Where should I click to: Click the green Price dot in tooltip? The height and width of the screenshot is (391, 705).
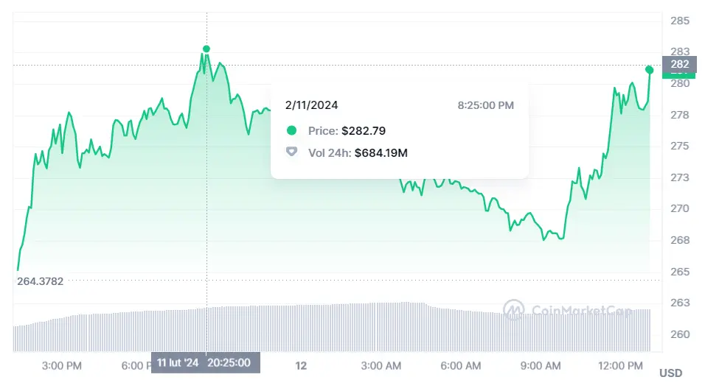click(292, 131)
